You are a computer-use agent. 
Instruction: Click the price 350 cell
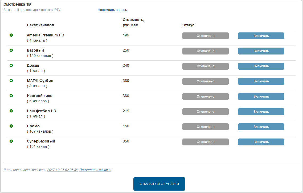(x=126, y=141)
